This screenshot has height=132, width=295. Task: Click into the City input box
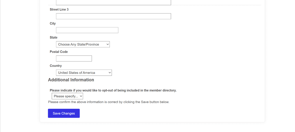point(87,30)
